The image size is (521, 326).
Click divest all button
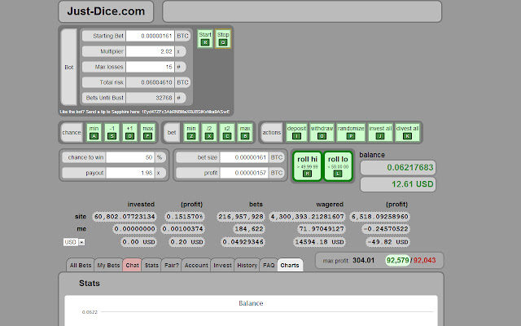click(x=407, y=132)
